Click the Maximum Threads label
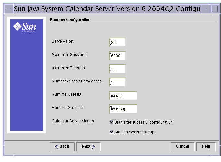The image size is (221, 162). tap(68, 68)
